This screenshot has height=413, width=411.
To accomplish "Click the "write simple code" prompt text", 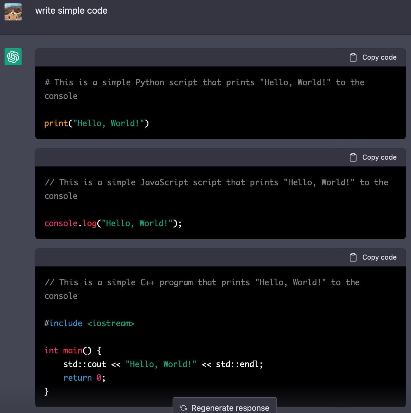I will click(71, 11).
